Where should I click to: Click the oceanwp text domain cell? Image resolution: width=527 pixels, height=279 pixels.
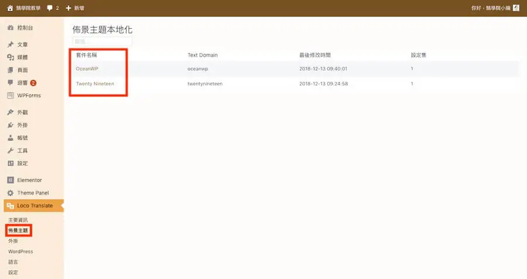click(x=198, y=69)
